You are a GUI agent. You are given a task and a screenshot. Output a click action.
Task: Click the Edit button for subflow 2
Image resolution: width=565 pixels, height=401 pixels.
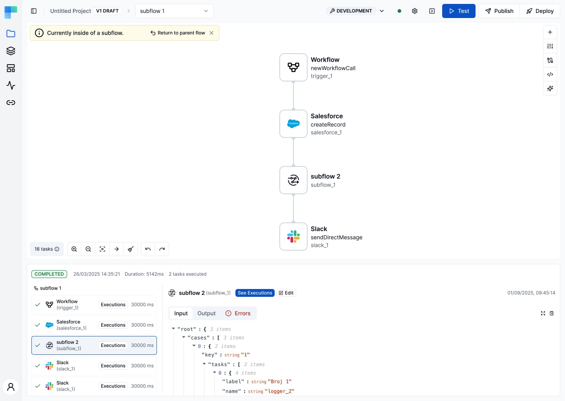[286, 293]
